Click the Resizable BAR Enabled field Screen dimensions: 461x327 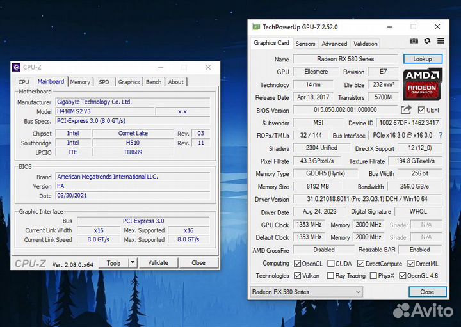tap(420, 250)
